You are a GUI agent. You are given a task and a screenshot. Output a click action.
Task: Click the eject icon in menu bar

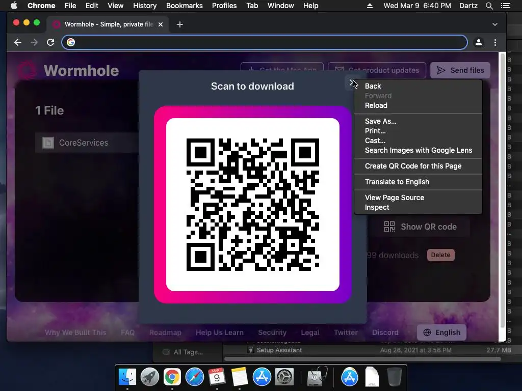tap(370, 6)
